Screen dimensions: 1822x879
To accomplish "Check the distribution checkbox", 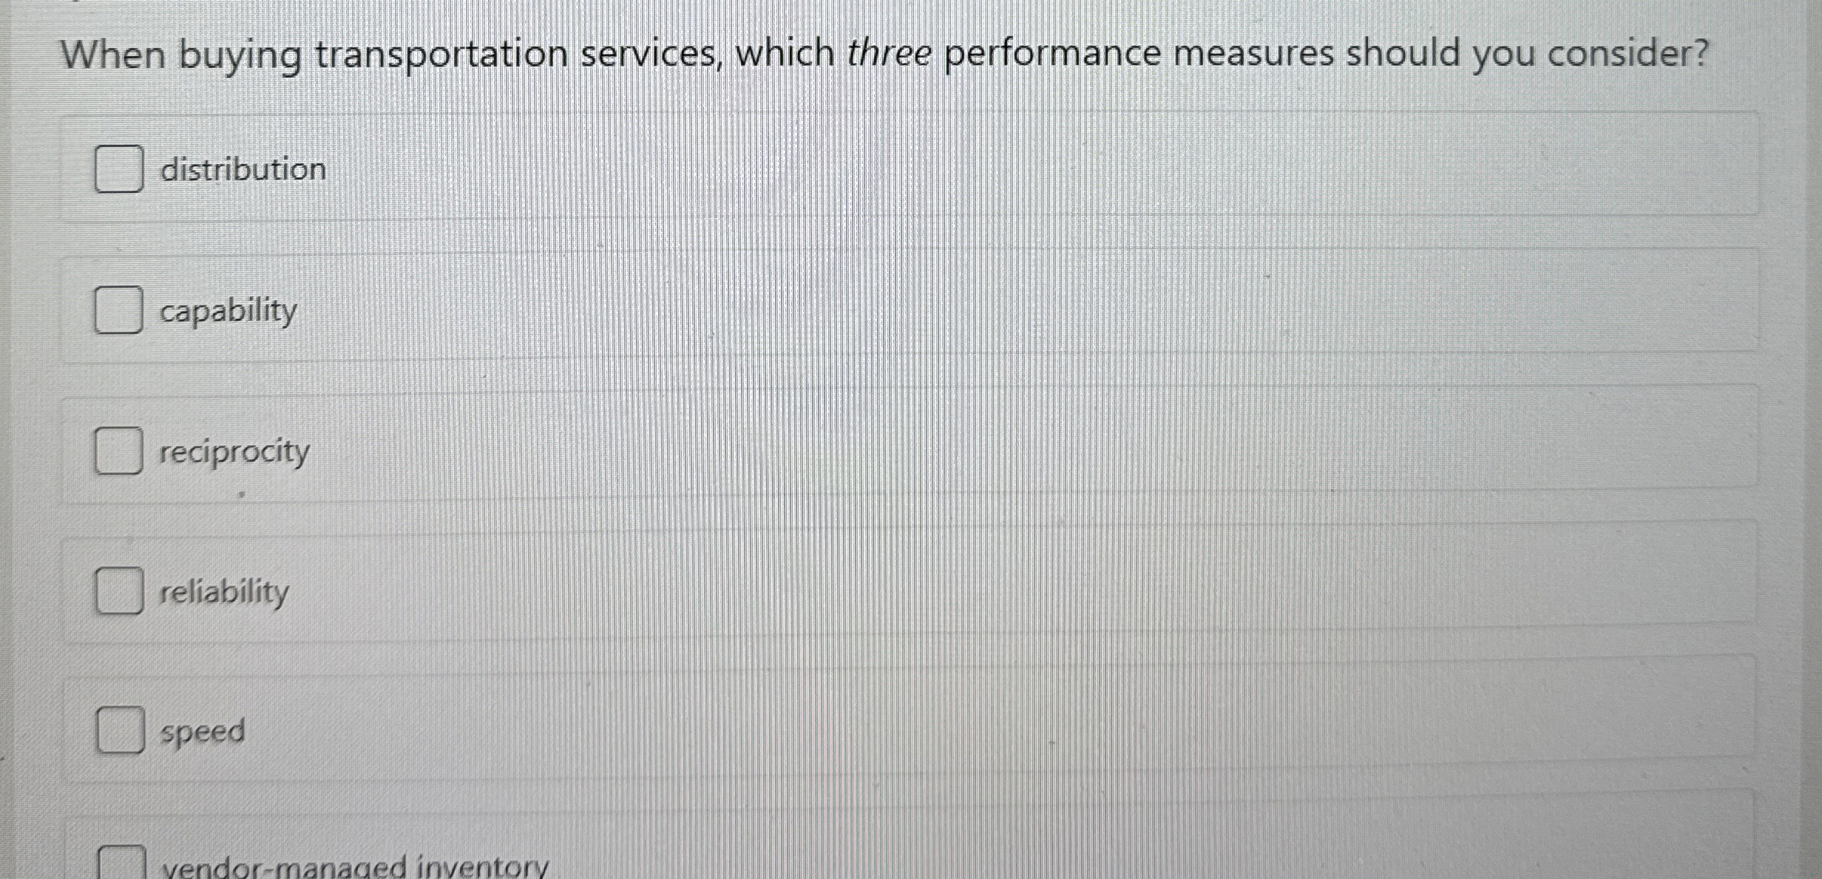I will pyautogui.click(x=119, y=169).
